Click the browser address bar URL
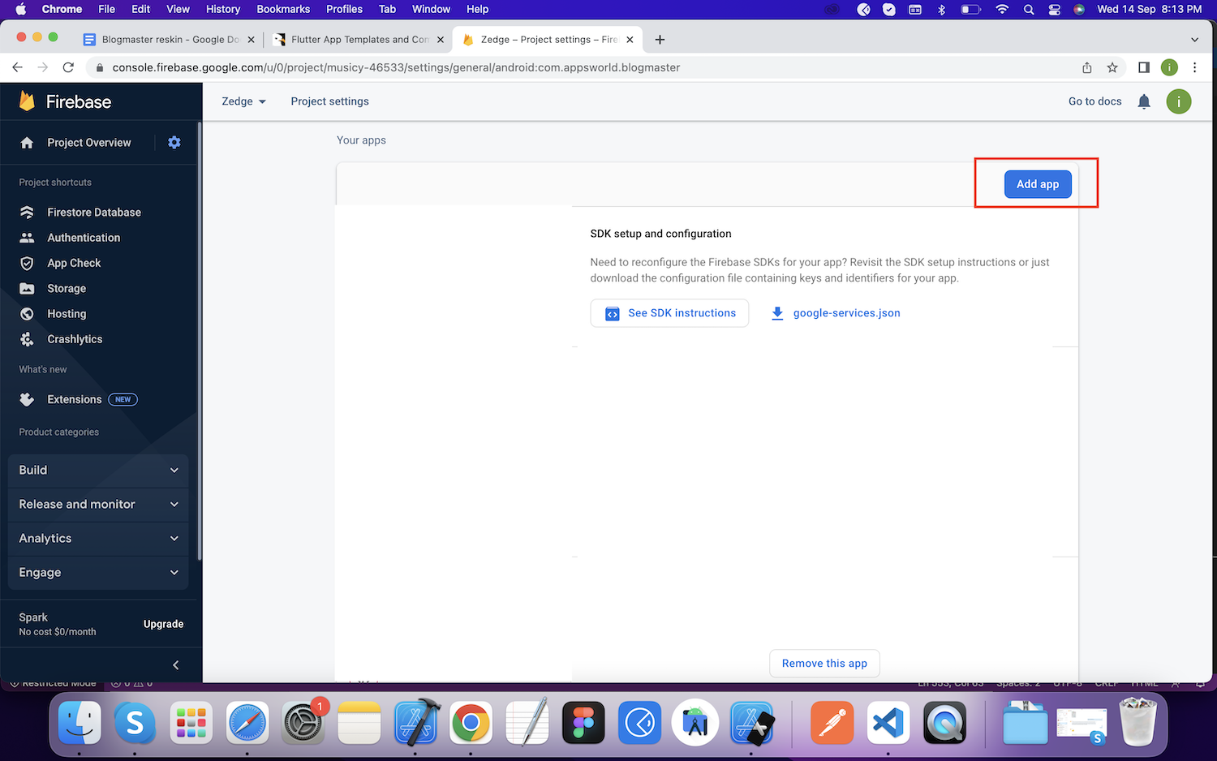1217x761 pixels. pyautogui.click(x=396, y=67)
